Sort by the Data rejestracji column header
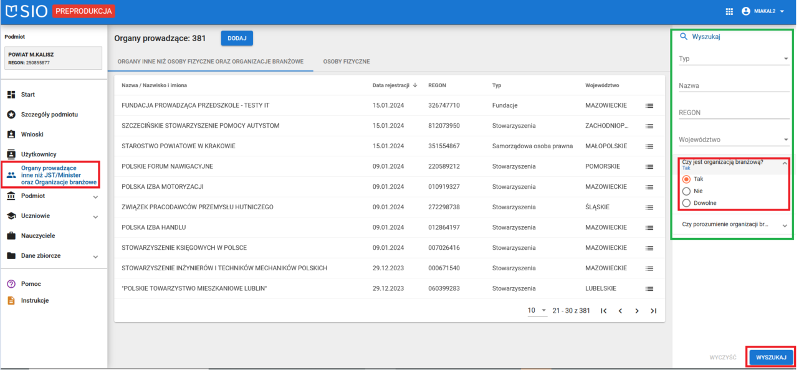The image size is (799, 370). [391, 85]
